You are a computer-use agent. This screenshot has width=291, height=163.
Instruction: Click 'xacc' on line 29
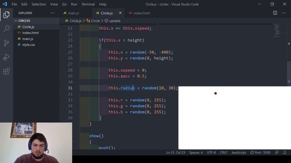pyautogui.click(x=125, y=76)
